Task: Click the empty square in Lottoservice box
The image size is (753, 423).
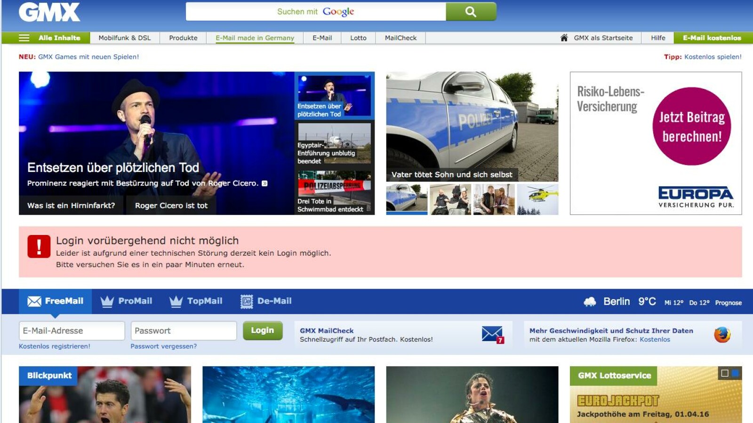Action: pyautogui.click(x=725, y=373)
